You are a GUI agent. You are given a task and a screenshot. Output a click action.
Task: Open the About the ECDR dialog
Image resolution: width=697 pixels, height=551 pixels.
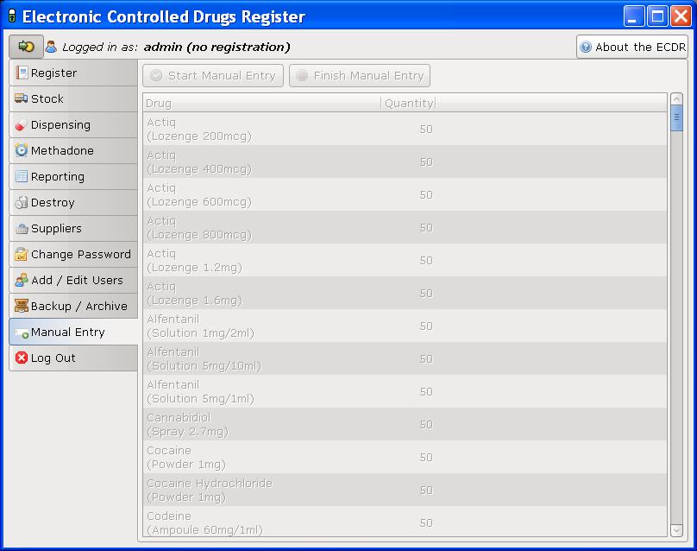click(632, 47)
